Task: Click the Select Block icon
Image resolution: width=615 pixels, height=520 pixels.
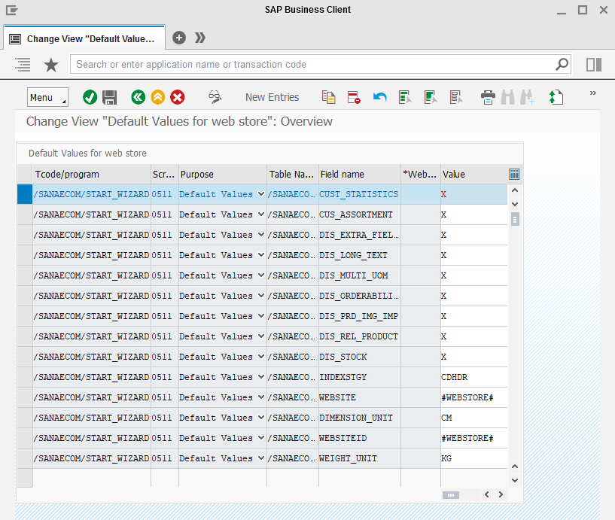Action: (x=431, y=97)
